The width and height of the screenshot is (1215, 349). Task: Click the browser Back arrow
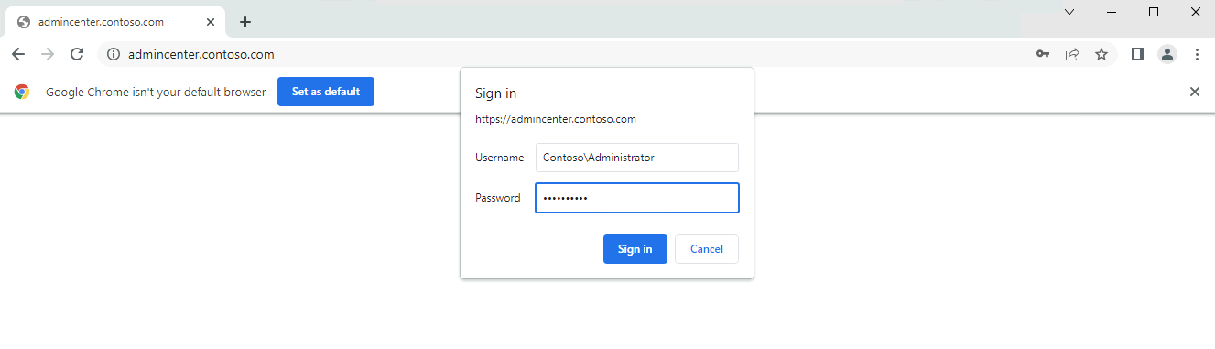coord(18,54)
